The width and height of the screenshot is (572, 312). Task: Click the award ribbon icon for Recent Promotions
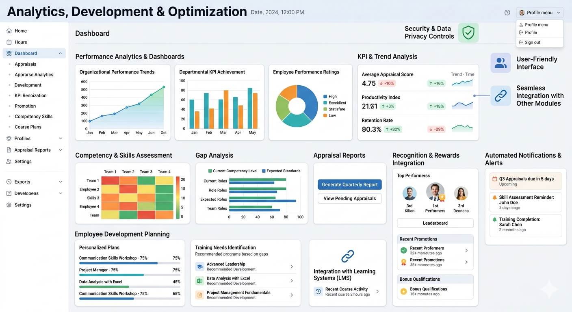coord(403,262)
